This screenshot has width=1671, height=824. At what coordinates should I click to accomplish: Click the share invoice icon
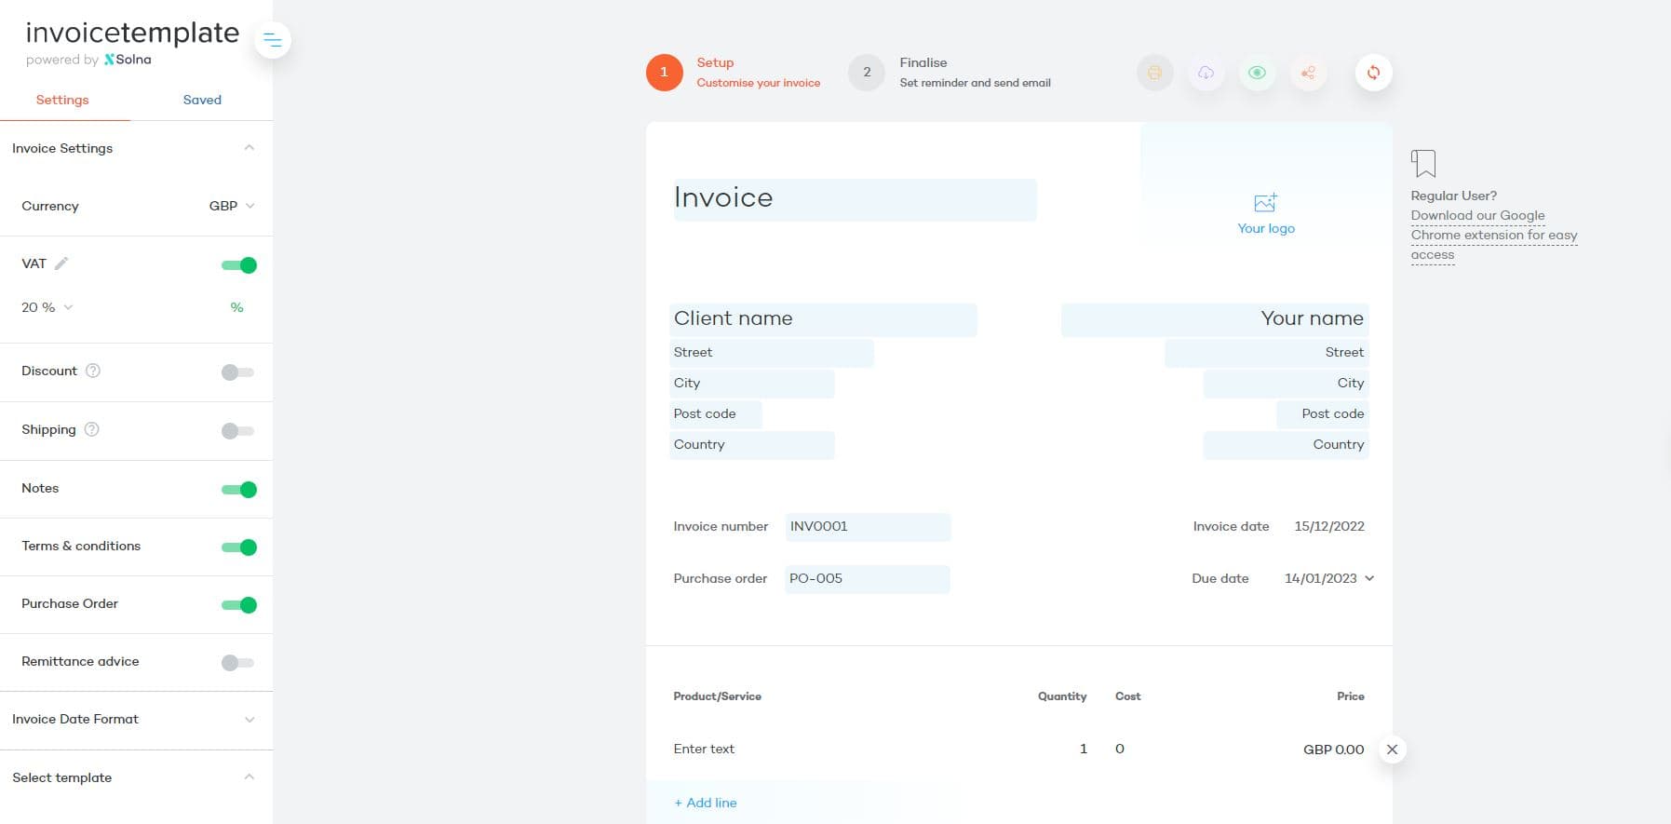coord(1308,73)
